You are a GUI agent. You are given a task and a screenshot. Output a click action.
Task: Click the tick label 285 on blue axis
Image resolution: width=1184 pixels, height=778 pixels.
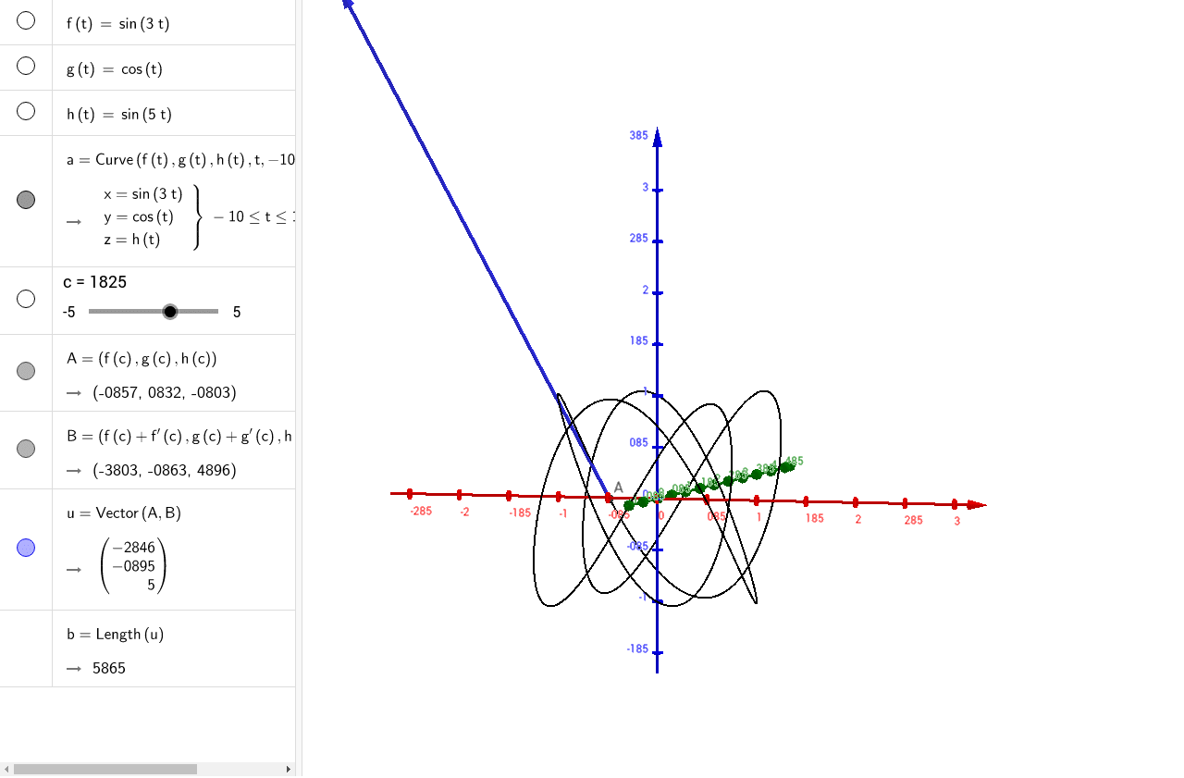(638, 238)
